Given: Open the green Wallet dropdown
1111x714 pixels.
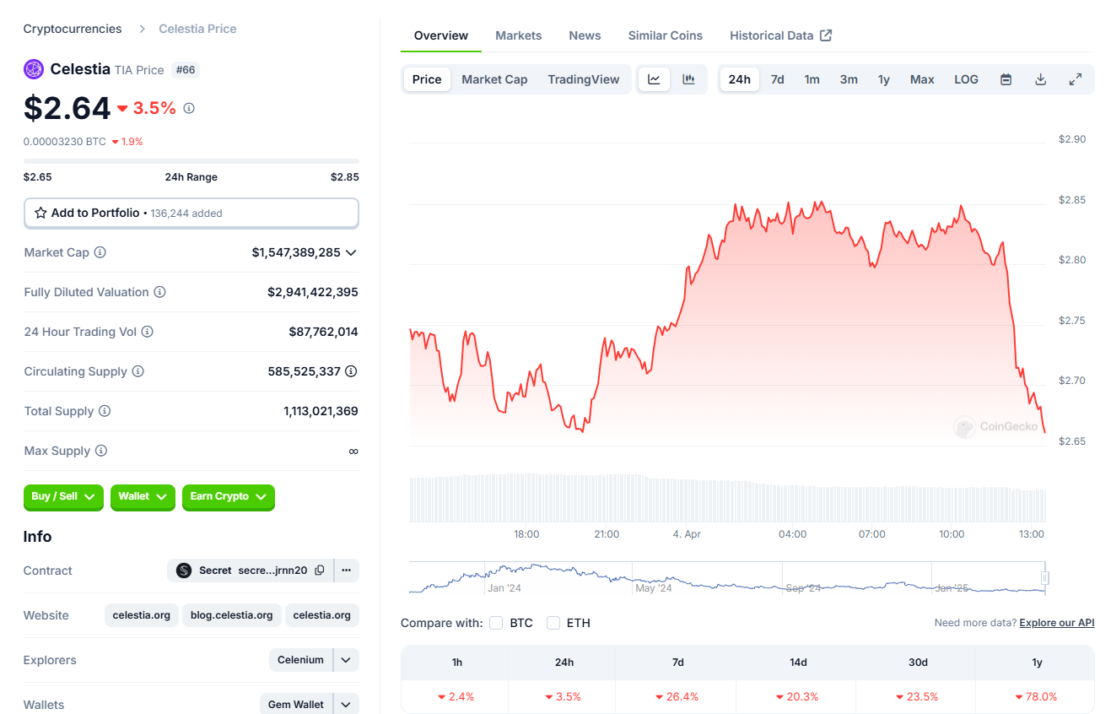Looking at the screenshot, I should pyautogui.click(x=143, y=497).
